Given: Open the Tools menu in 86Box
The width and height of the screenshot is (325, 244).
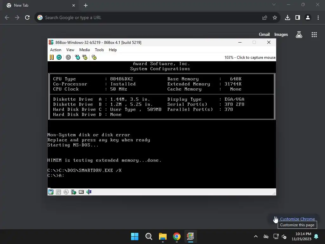Looking at the screenshot, I should (99, 50).
